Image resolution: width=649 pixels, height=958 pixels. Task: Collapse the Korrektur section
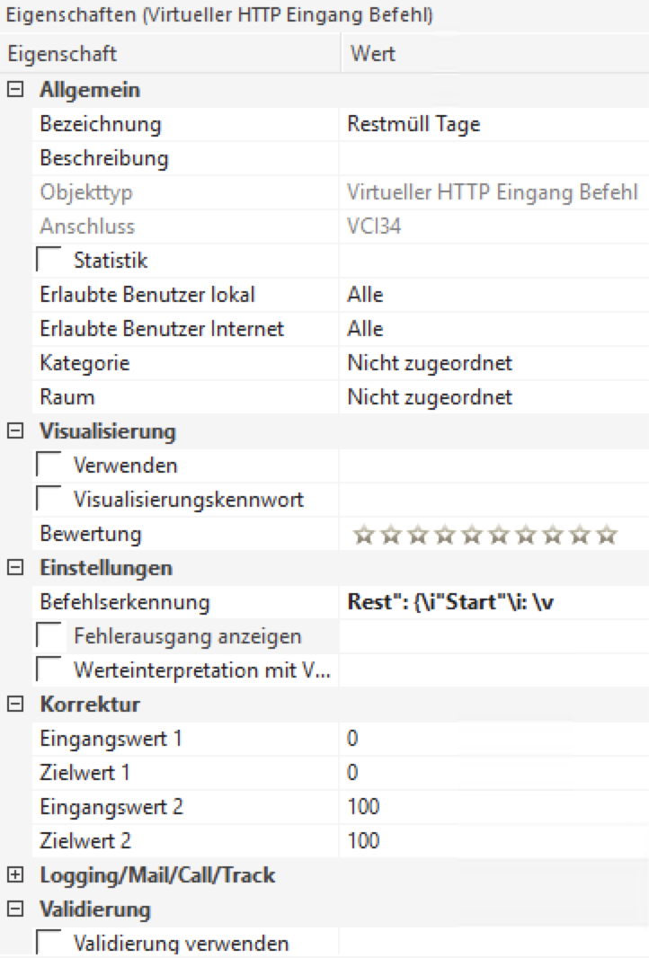coord(13,704)
